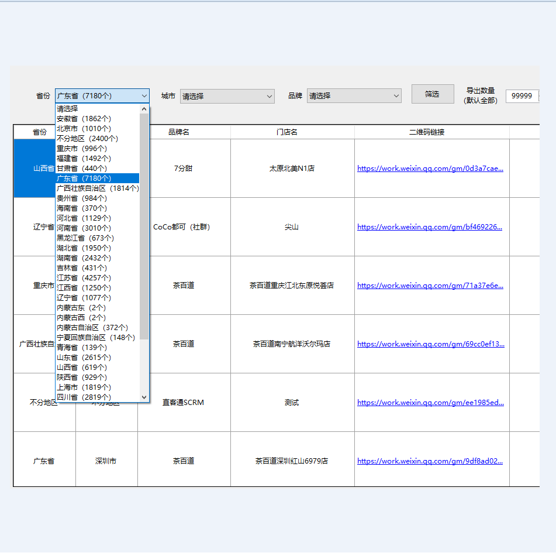
Task: Pick 请选择 at top of province list
Action: [x=68, y=109]
